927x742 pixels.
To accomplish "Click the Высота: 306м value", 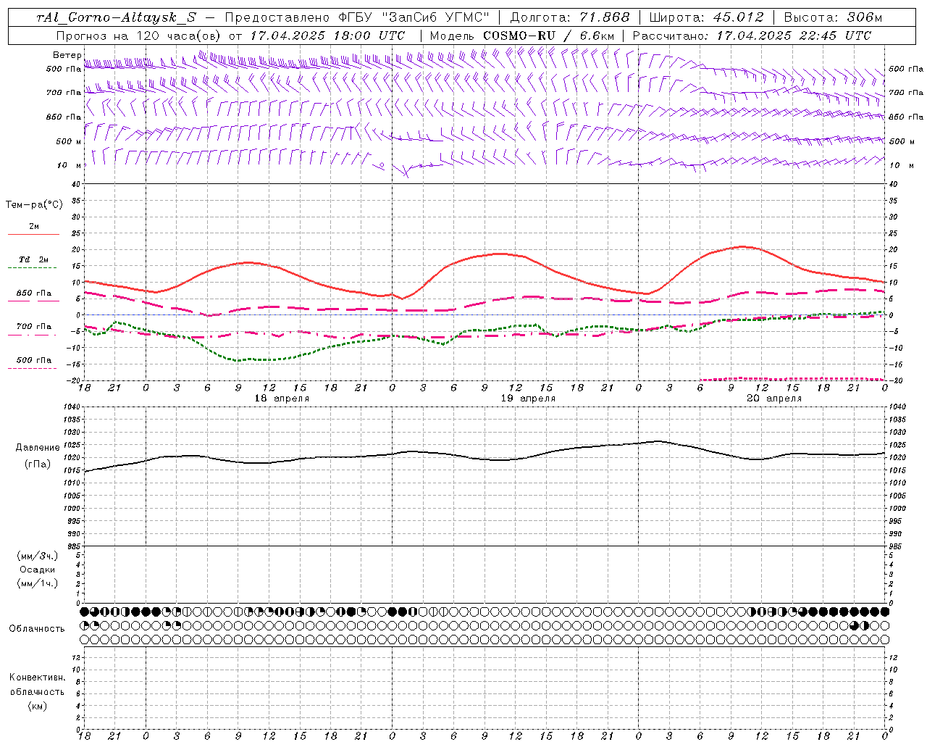I will tap(833, 18).
